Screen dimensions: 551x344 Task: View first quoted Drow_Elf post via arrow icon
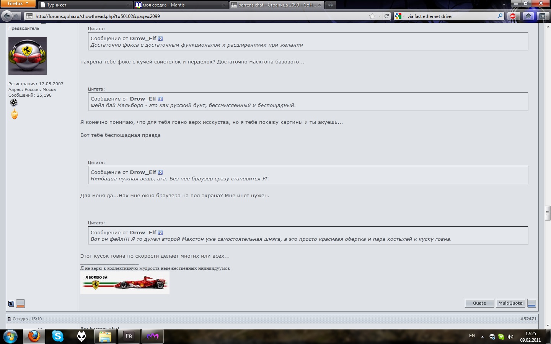tap(160, 39)
